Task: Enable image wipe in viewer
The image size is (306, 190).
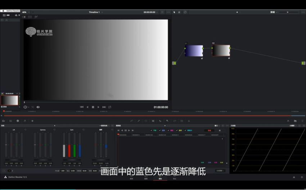Action: point(24,17)
